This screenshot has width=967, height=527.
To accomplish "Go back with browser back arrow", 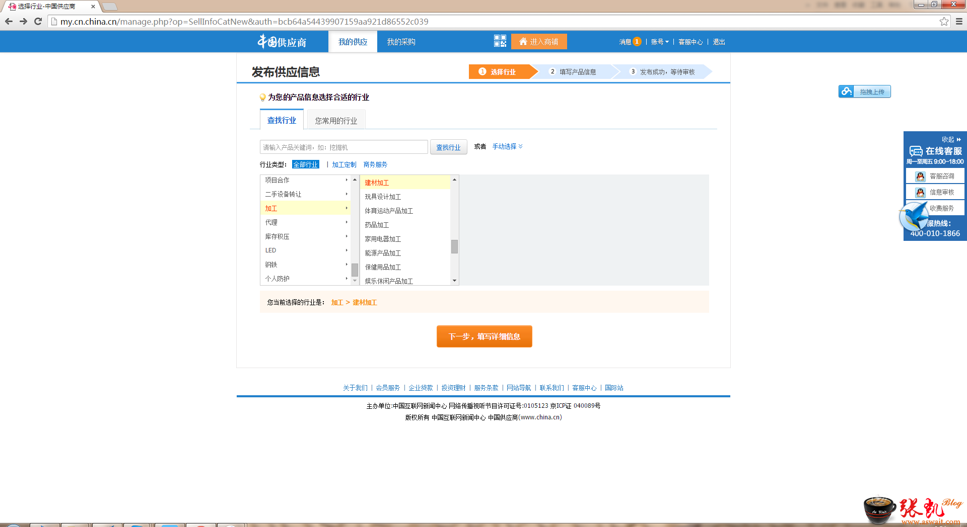I will pyautogui.click(x=9, y=22).
